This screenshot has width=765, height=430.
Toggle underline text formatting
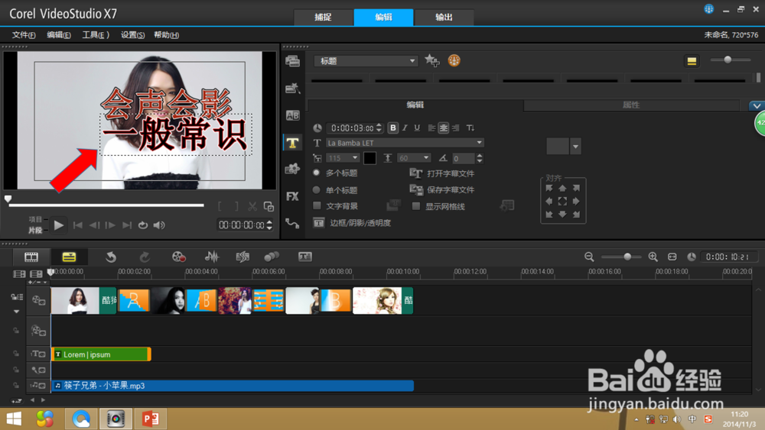coord(417,128)
